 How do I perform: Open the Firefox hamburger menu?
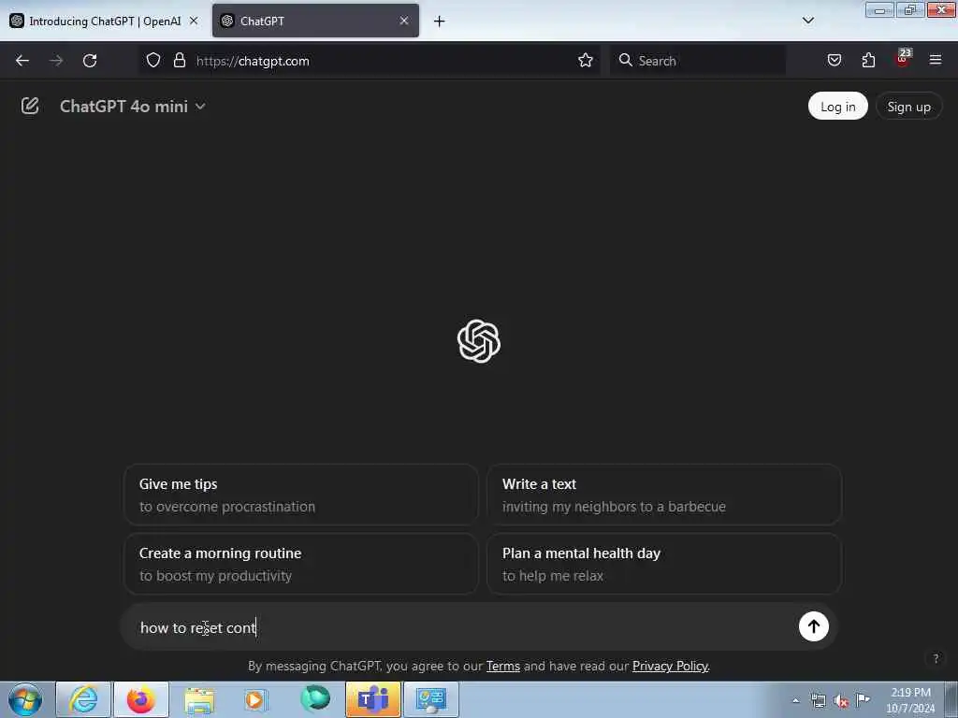click(936, 60)
